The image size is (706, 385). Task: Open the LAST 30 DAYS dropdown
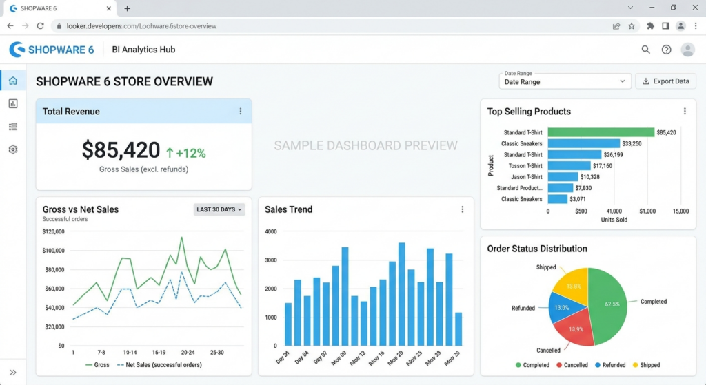coord(219,209)
